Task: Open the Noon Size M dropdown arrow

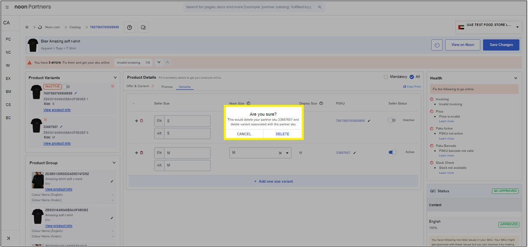Action: pyautogui.click(x=287, y=153)
